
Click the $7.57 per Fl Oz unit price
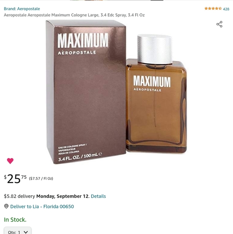point(41,178)
